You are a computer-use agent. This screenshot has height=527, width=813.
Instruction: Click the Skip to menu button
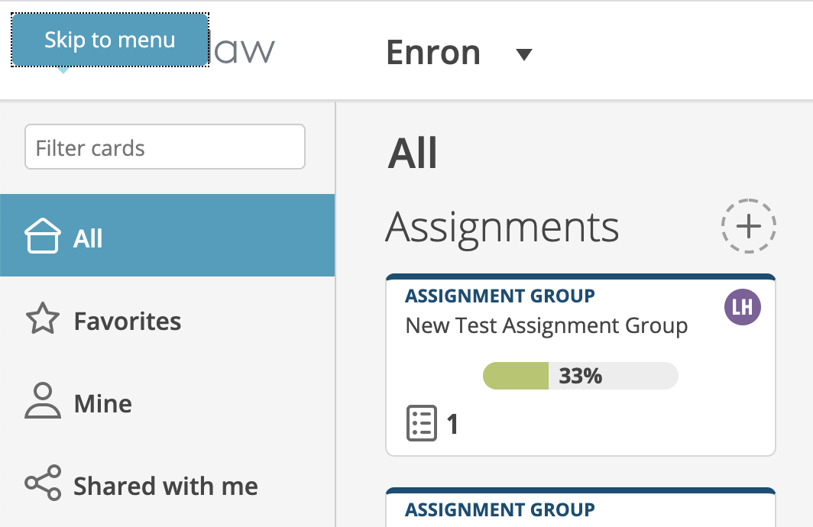point(110,40)
